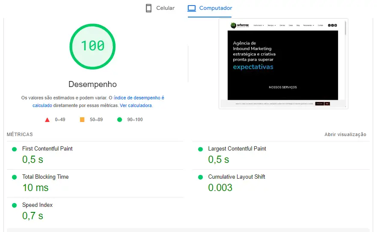377x232 pixels.
Task: Click Abrir visualização
Action: (345, 134)
